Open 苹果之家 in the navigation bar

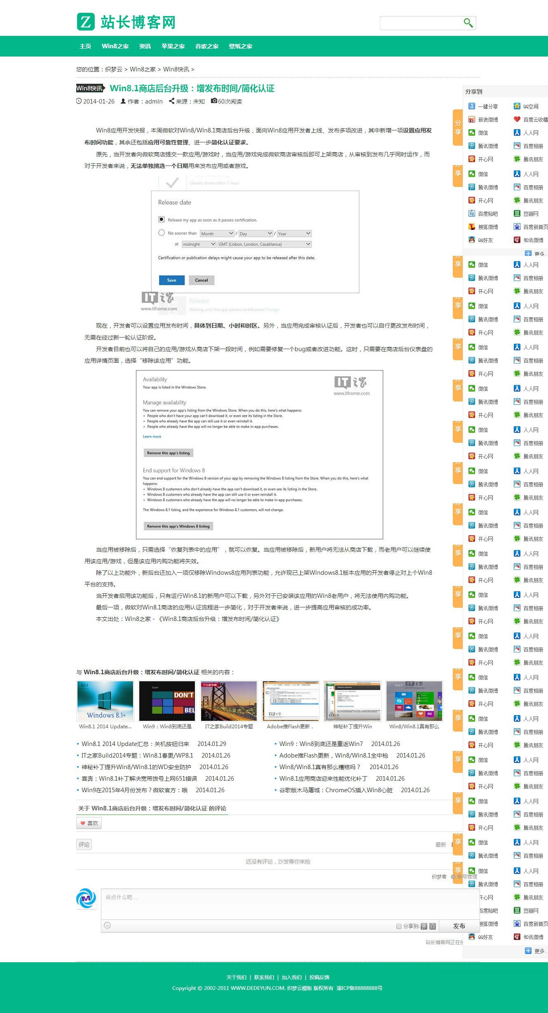click(x=173, y=46)
